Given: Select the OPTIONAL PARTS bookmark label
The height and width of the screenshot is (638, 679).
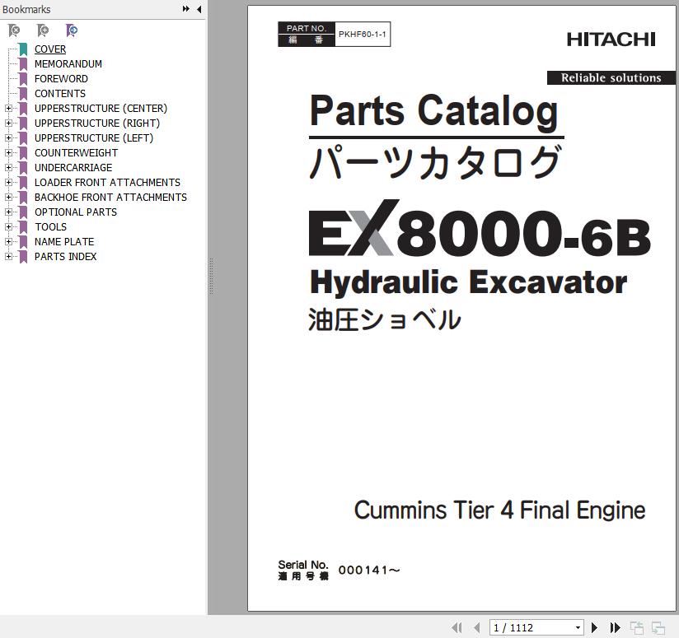Looking at the screenshot, I should [x=76, y=212].
